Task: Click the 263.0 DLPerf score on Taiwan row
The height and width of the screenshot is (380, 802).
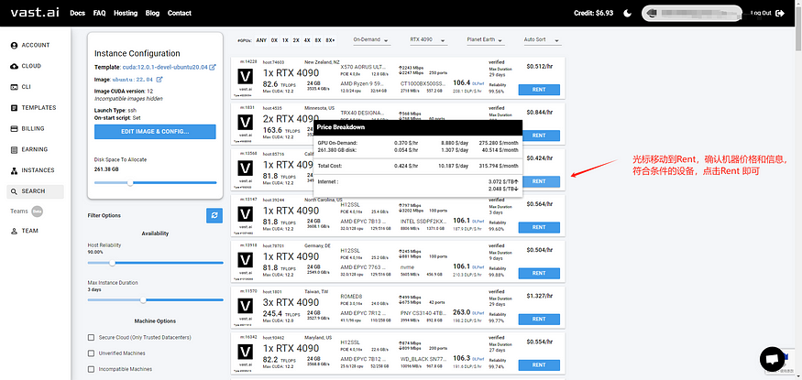Action: [461, 312]
